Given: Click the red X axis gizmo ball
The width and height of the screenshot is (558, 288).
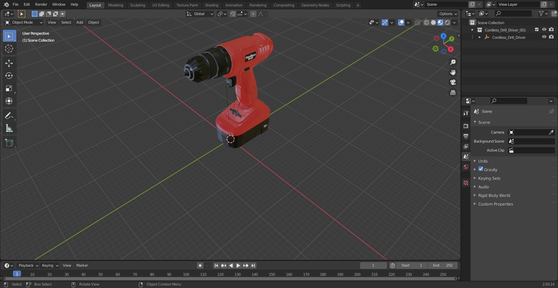Looking at the screenshot, I should point(451,49).
